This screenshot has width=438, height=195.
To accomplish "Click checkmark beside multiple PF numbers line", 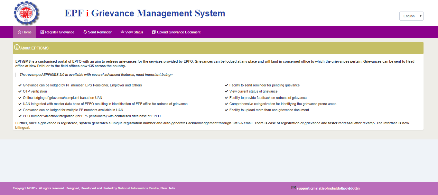I will tap(20, 110).
